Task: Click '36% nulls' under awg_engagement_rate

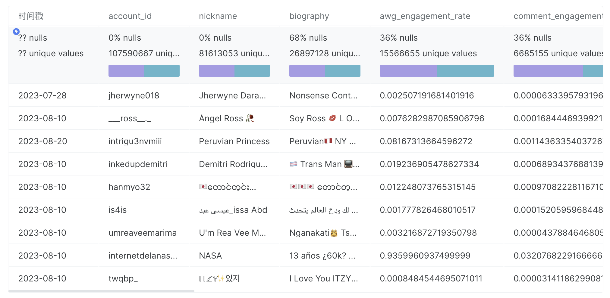Action: [399, 38]
